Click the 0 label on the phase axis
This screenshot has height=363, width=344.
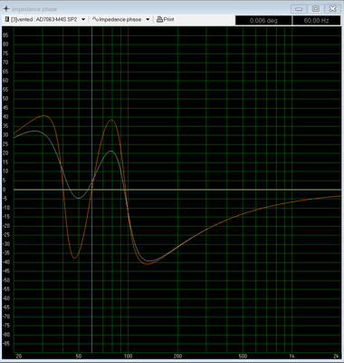pyautogui.click(x=4, y=190)
